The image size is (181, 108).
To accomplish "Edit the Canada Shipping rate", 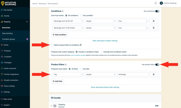I will click(157, 106).
